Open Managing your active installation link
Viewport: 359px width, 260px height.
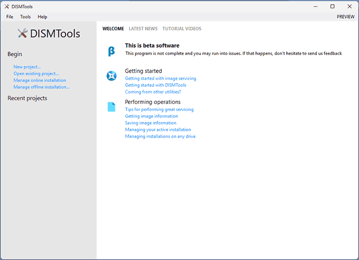click(x=158, y=130)
